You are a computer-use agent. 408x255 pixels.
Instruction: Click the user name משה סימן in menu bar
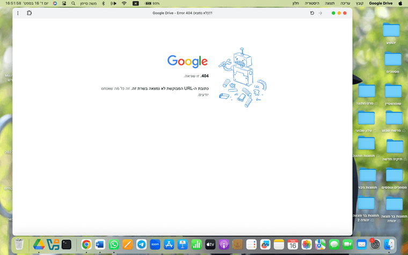89,3
